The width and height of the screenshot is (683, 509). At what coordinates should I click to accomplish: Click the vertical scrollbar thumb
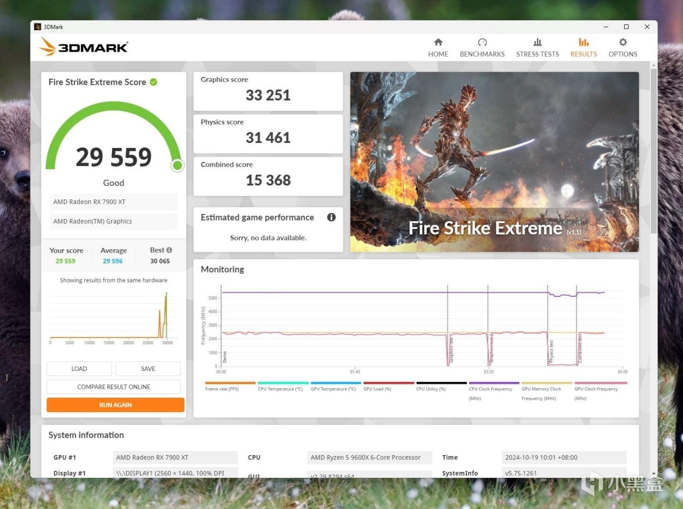coord(654,151)
